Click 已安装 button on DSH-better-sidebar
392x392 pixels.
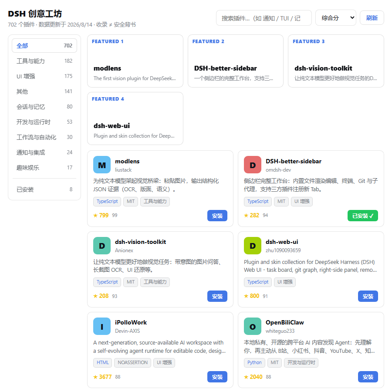[x=362, y=216]
